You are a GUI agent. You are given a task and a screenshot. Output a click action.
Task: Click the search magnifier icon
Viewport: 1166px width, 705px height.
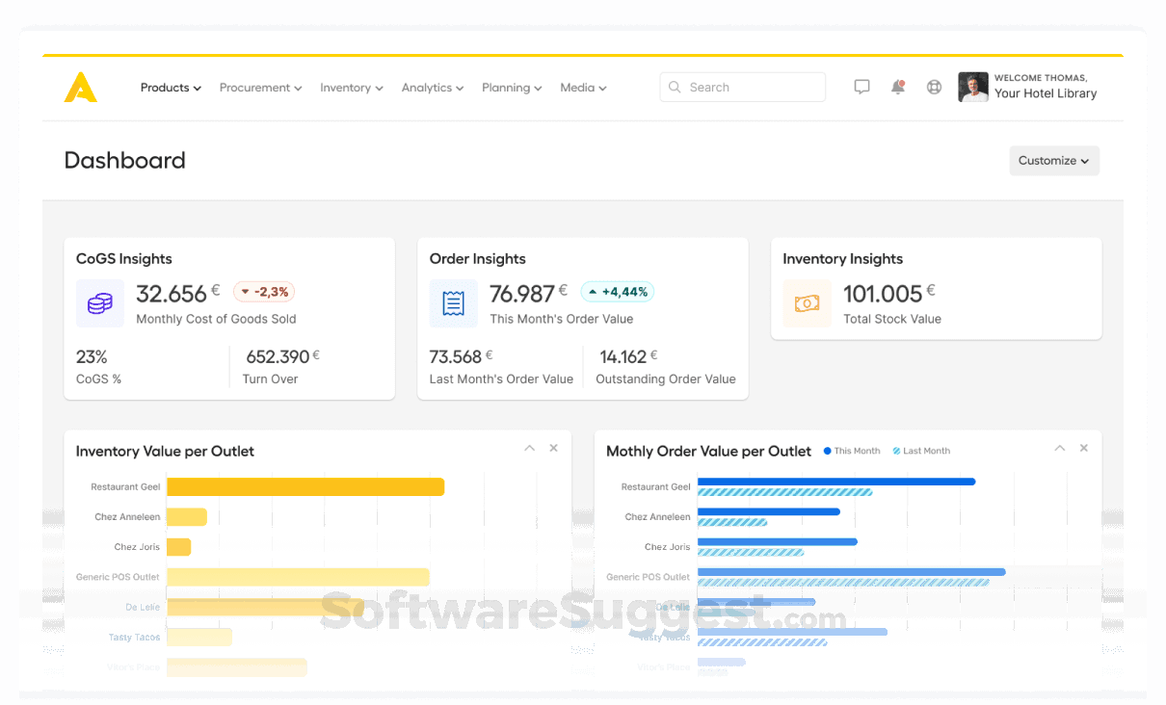pos(675,87)
